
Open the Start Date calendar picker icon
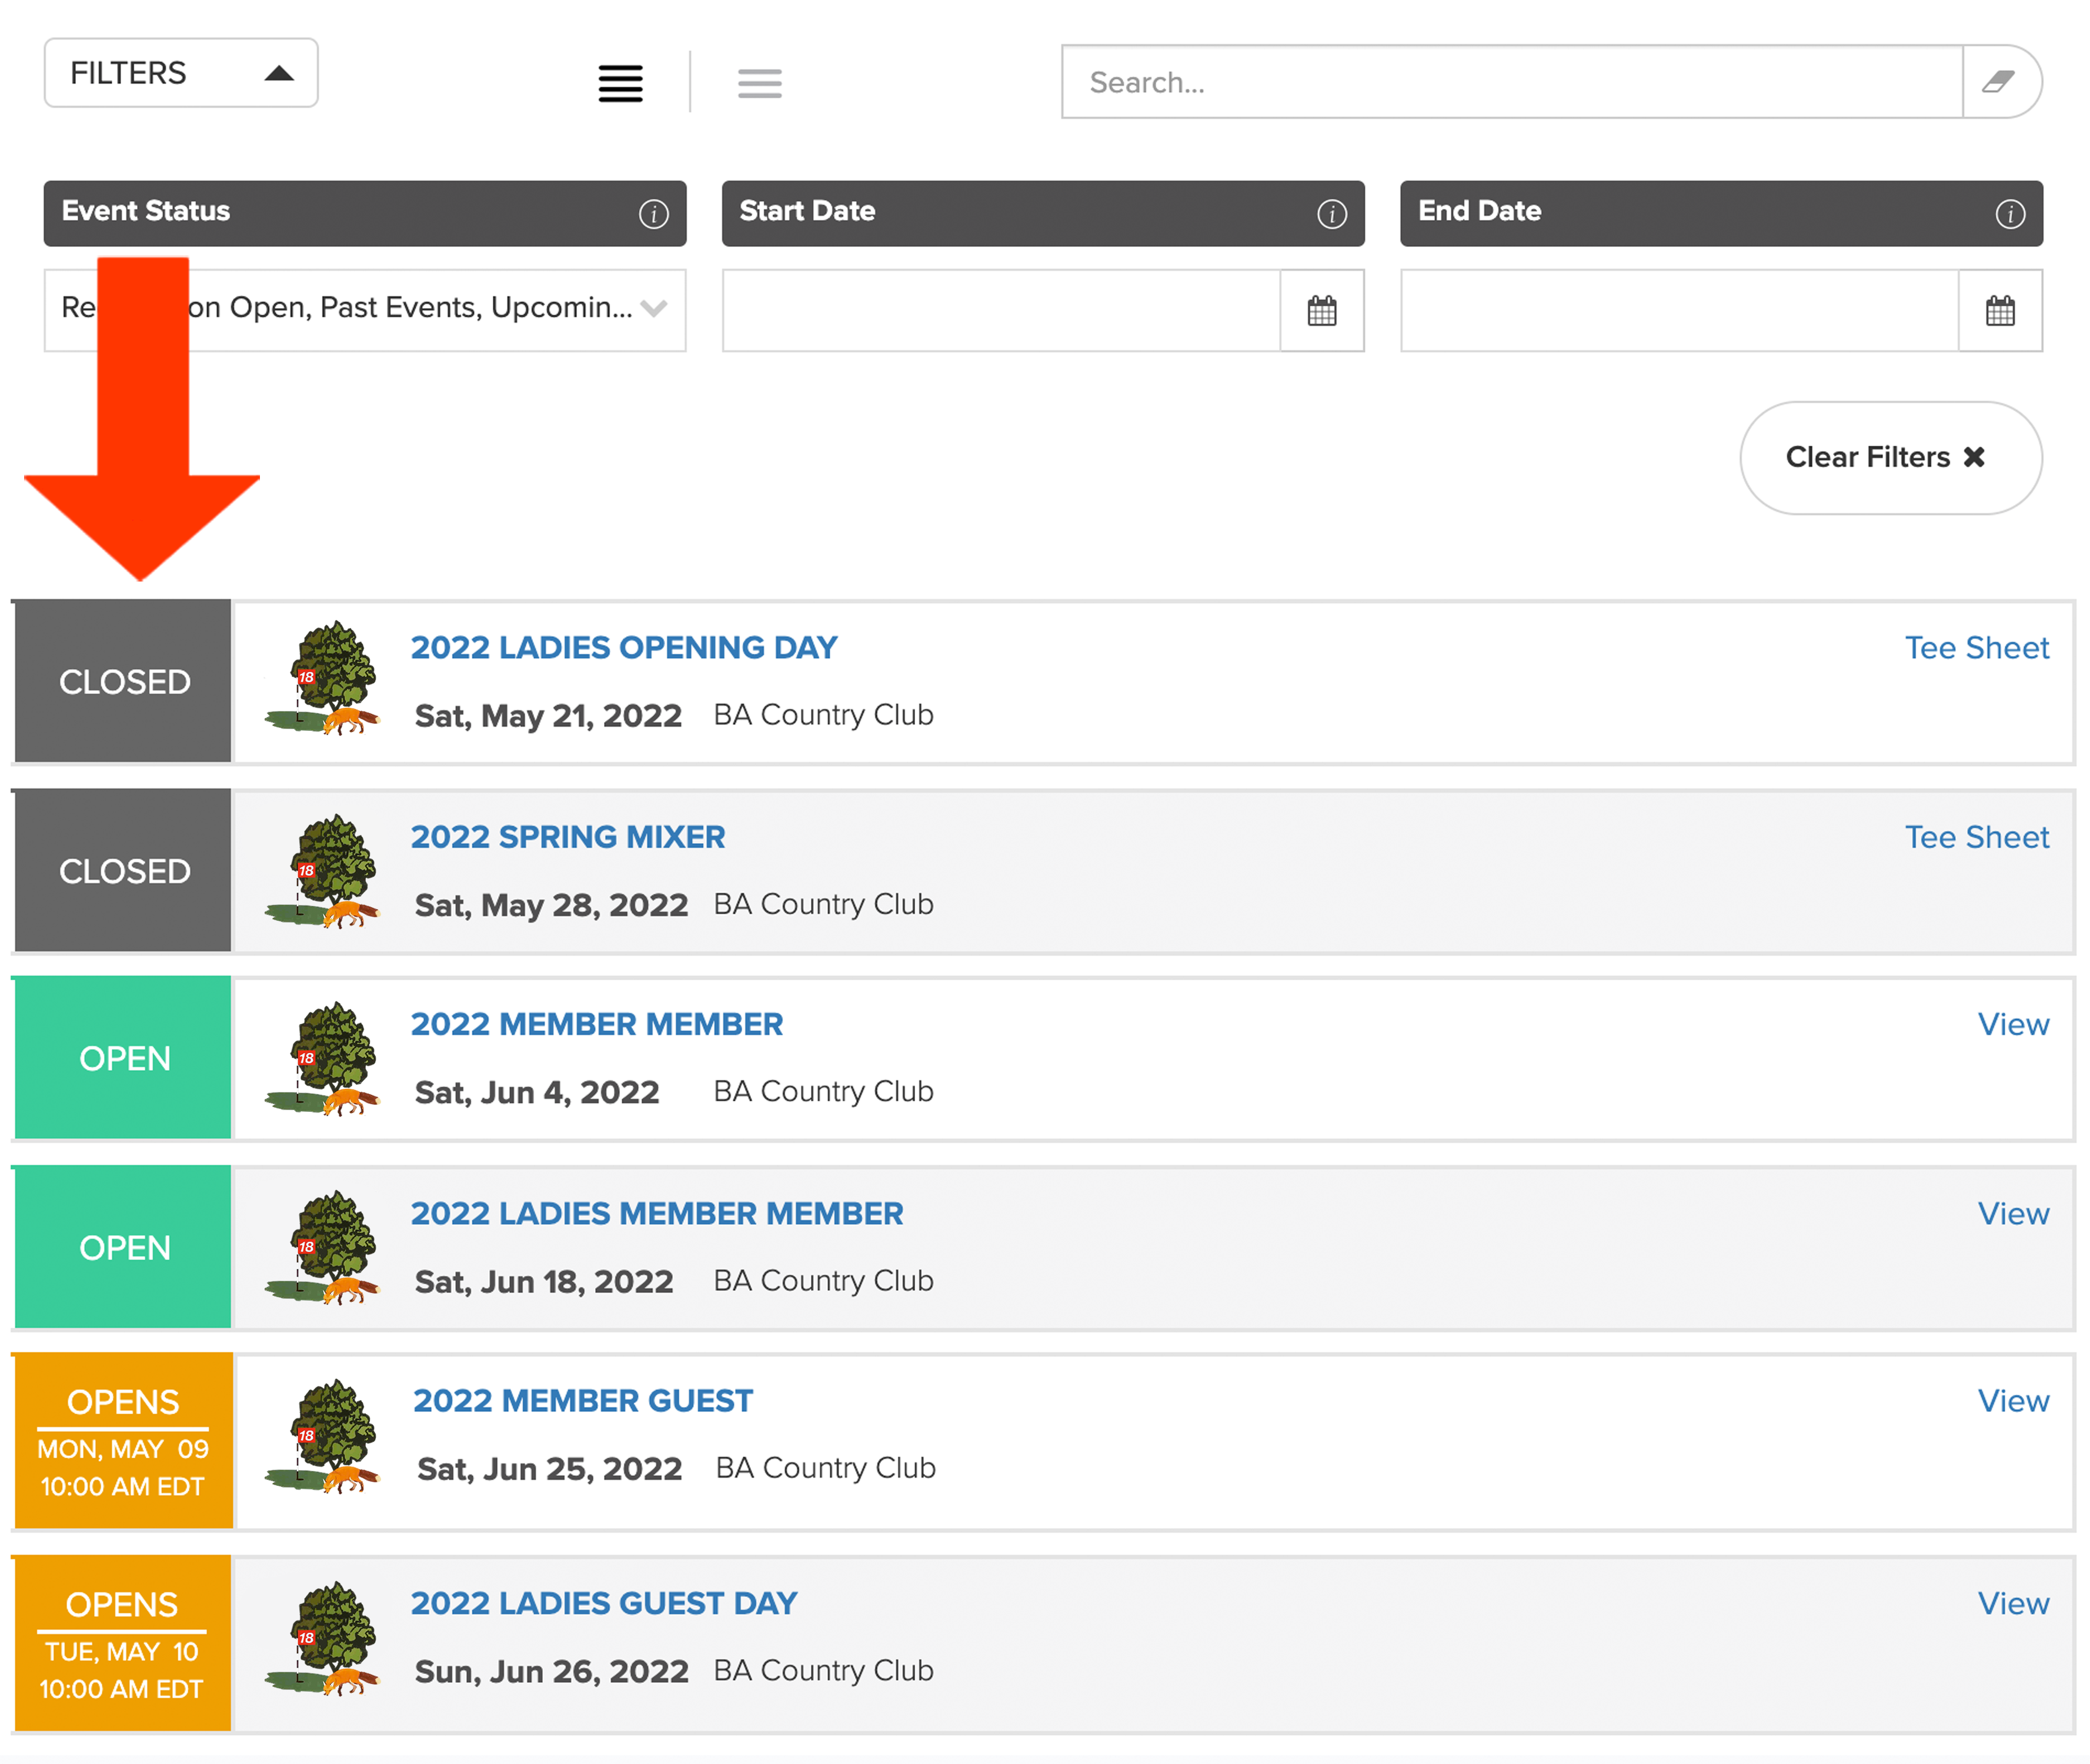pos(1321,310)
